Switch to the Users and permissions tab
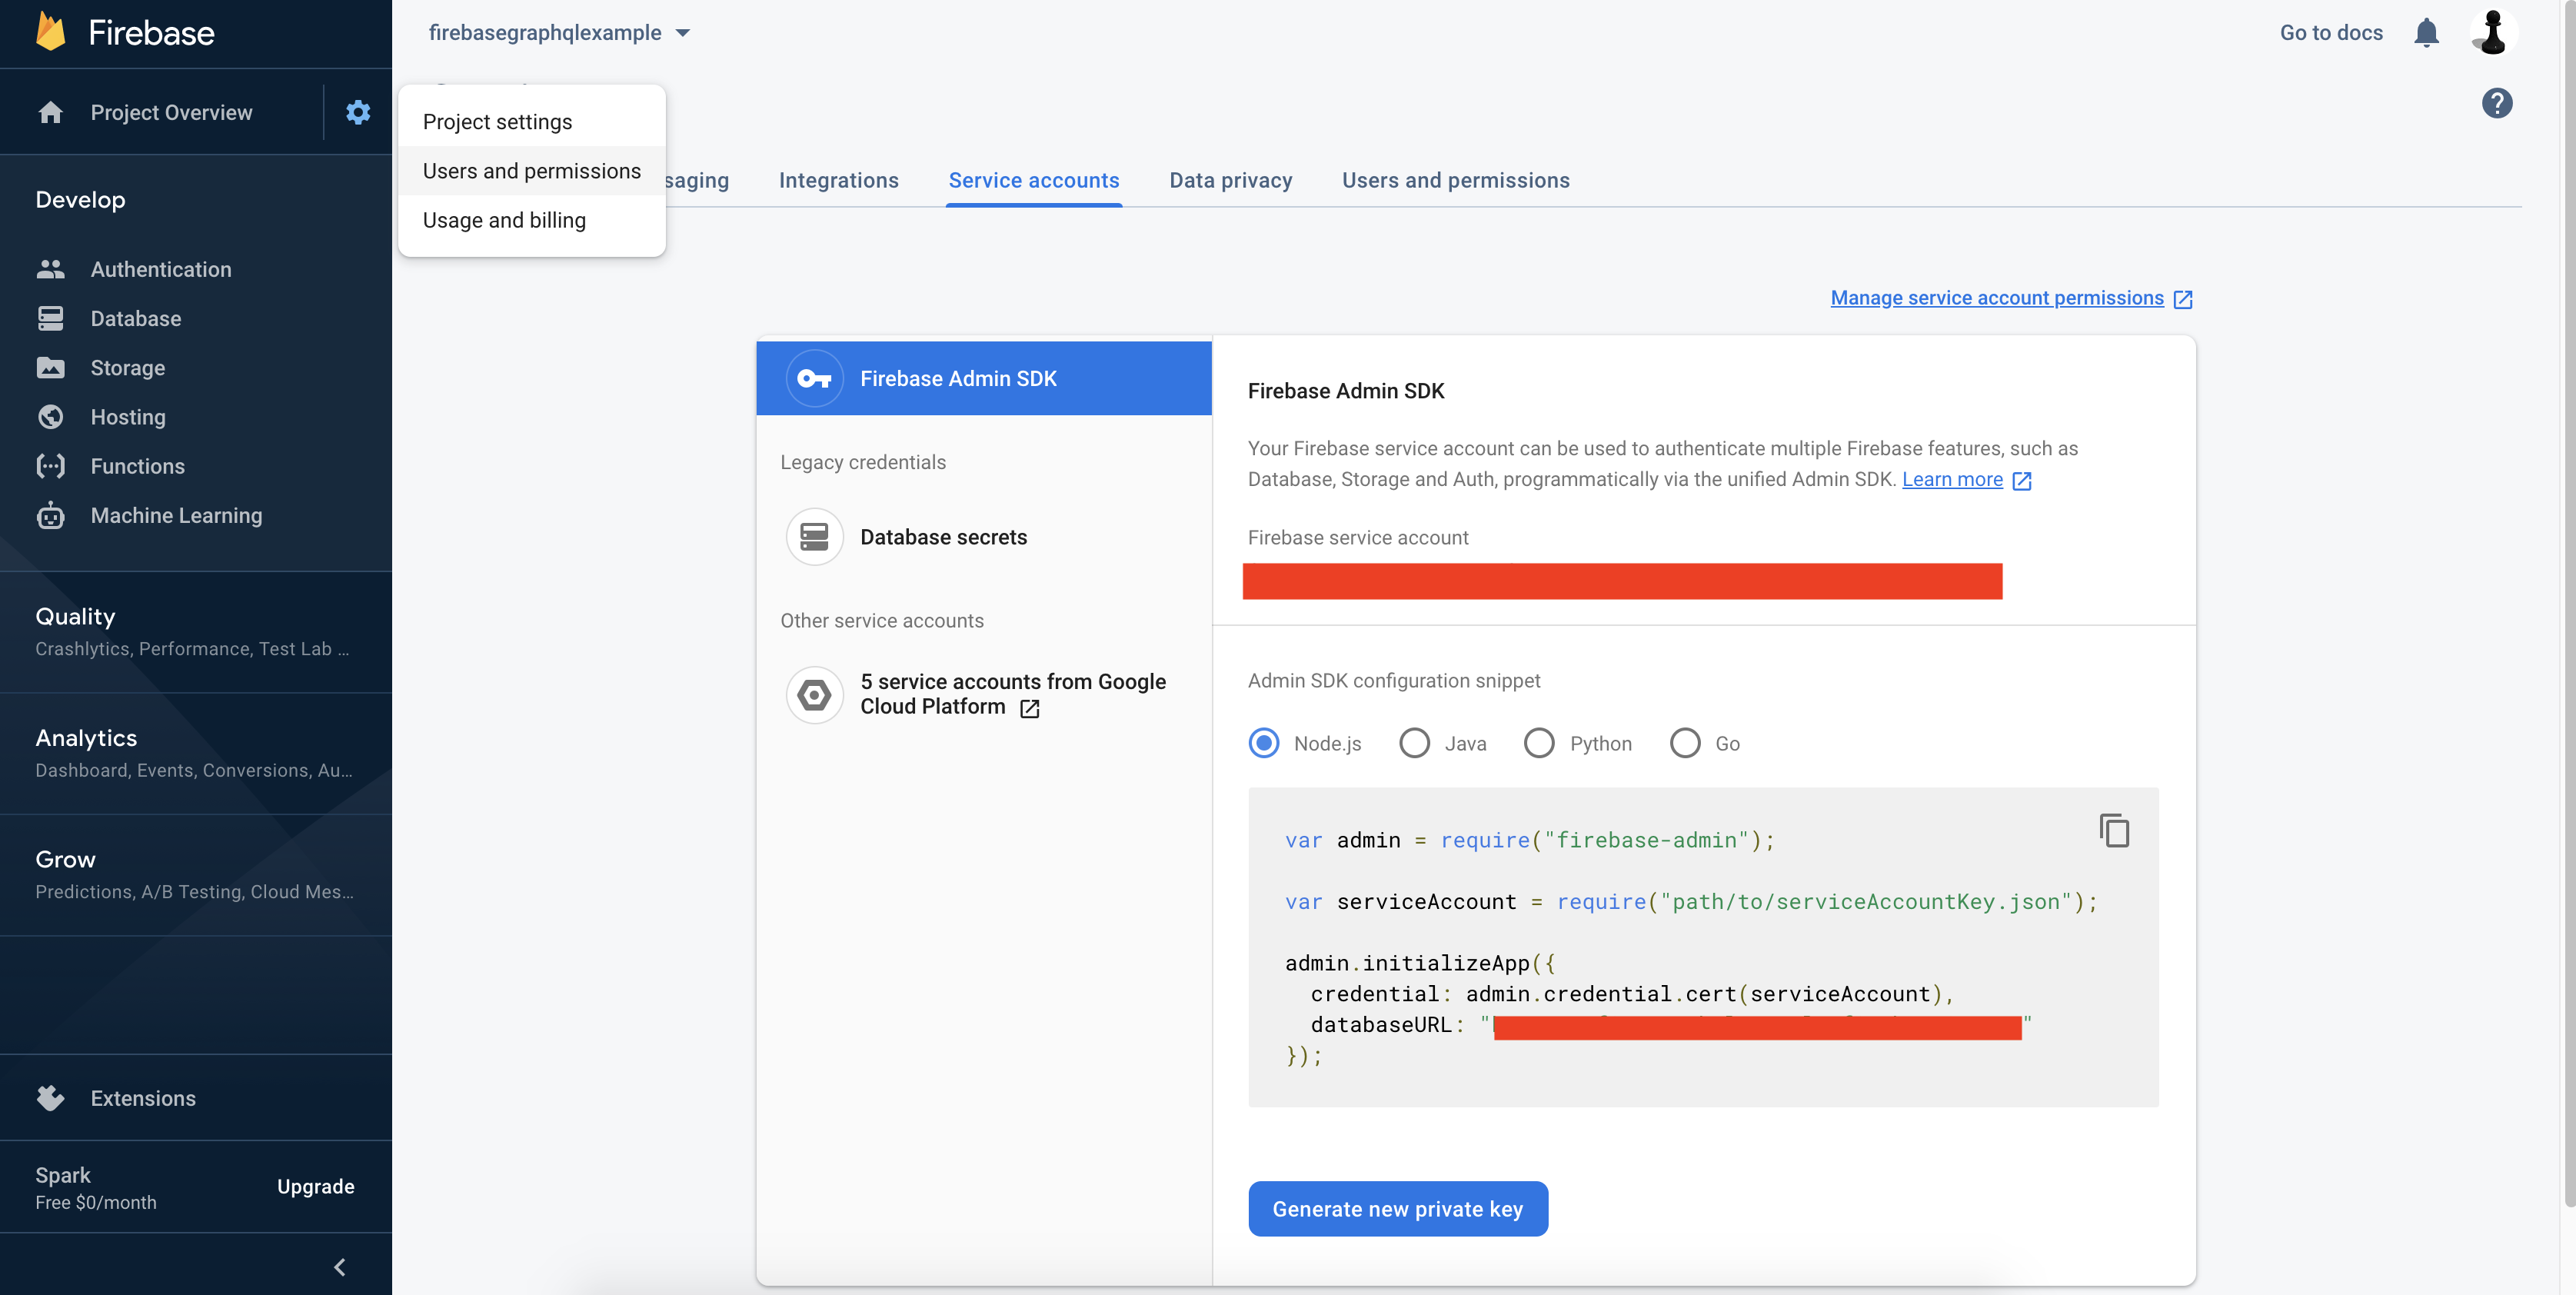2576x1295 pixels. (1456, 180)
